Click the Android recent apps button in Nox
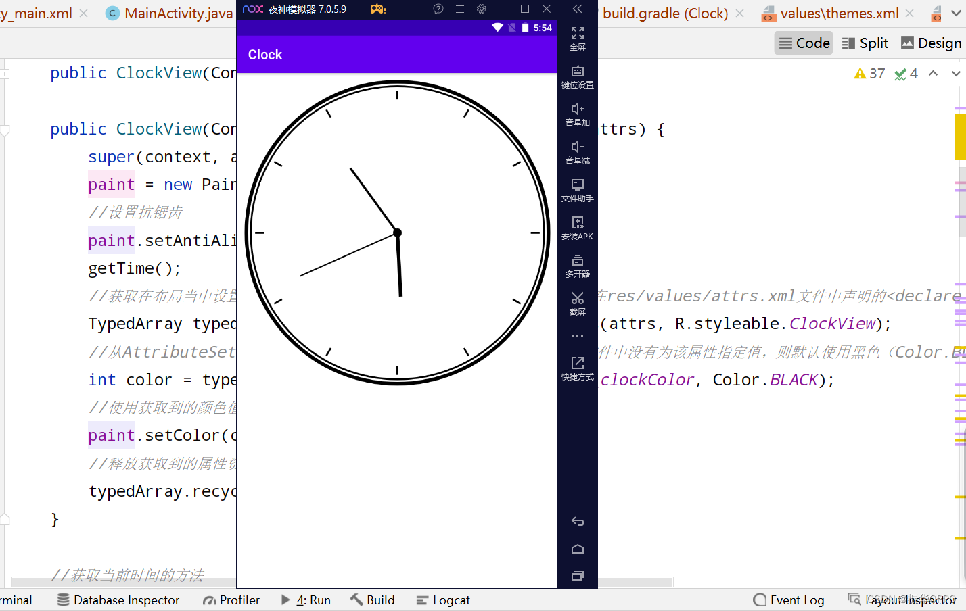 pyautogui.click(x=578, y=576)
